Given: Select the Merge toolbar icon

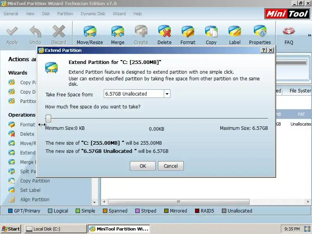Looking at the screenshot, I should pyautogui.click(x=118, y=32).
